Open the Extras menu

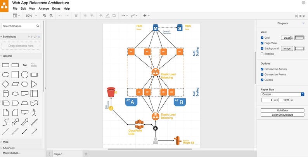tap(56, 9)
